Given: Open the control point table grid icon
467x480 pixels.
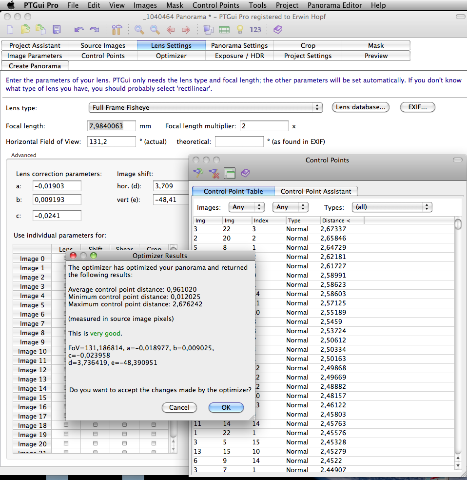Looking at the screenshot, I should coord(224,30).
